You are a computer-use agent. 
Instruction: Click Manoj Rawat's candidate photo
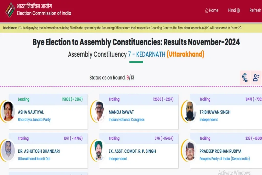99,111
